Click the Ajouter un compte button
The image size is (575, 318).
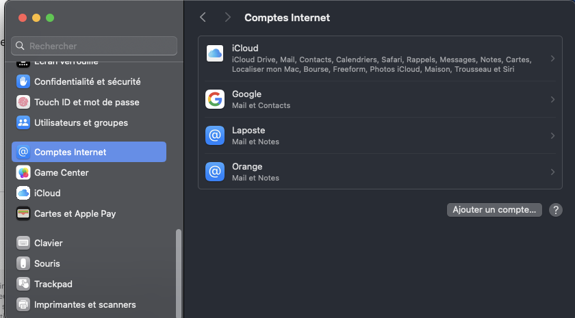494,210
